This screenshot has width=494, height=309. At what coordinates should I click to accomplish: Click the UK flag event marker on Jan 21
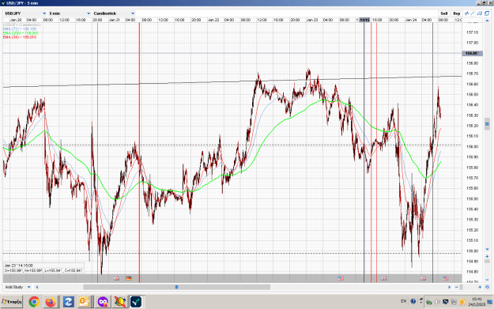[116, 278]
